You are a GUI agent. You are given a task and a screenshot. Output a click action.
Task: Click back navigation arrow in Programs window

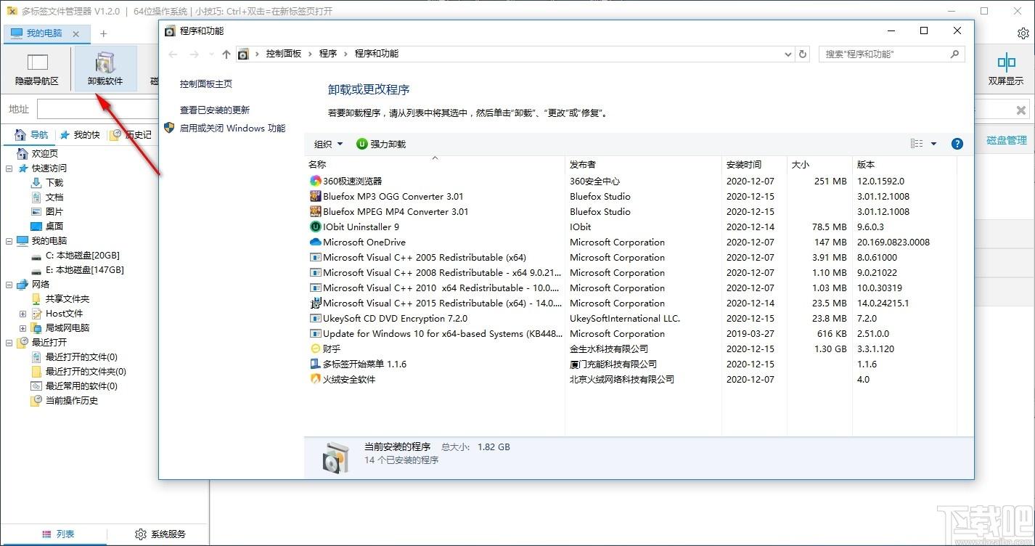(x=173, y=54)
